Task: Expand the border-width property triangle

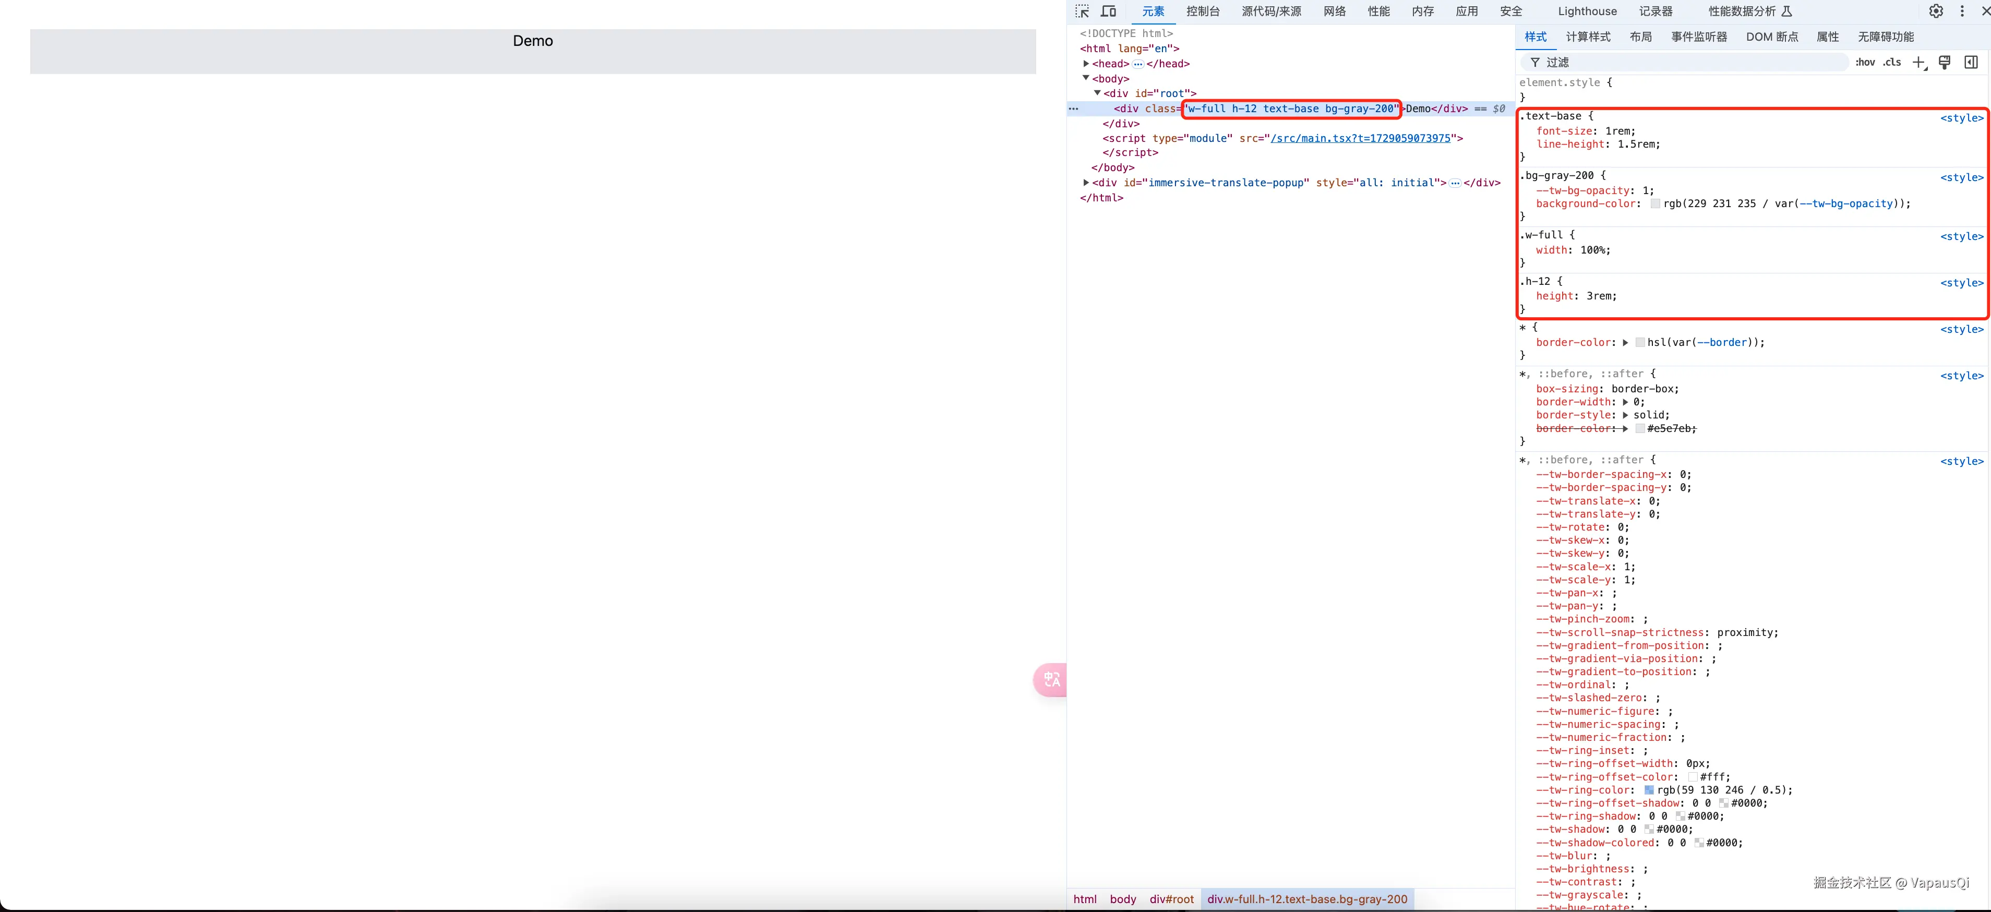Action: (1625, 403)
